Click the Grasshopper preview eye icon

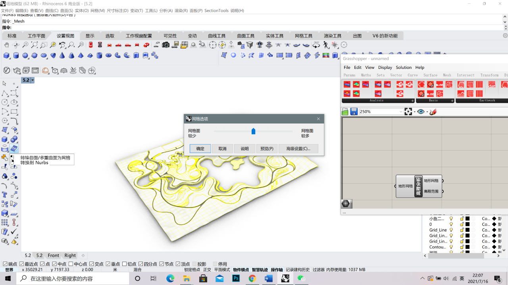421,112
